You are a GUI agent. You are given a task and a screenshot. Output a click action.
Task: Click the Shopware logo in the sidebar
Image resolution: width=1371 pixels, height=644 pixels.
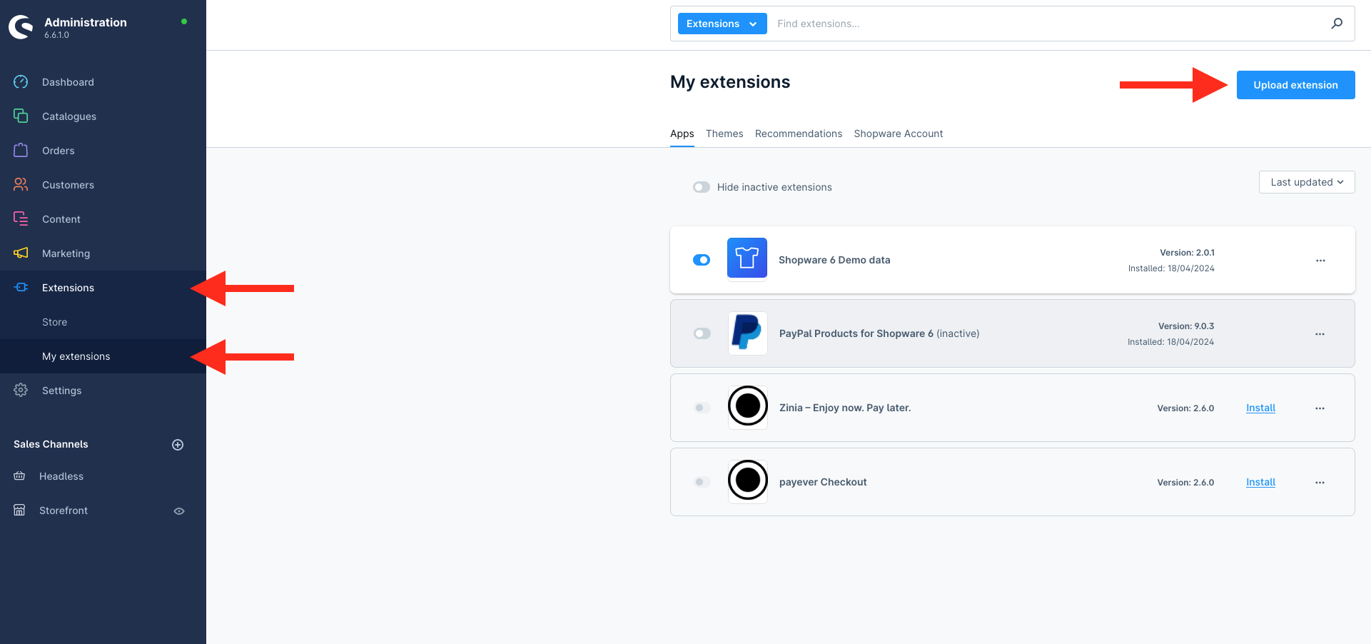(21, 27)
